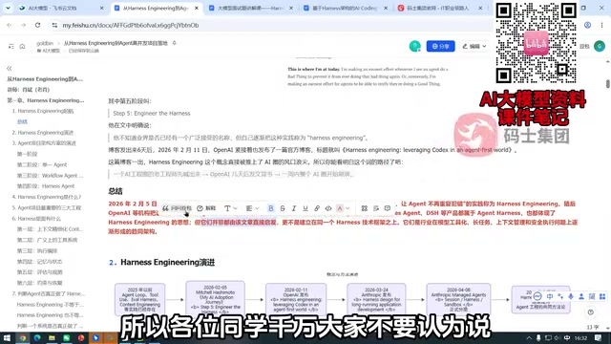Viewport: 611px width, 344px height.
Task: Open the goldbin breadcrumb link
Action: click(x=45, y=43)
